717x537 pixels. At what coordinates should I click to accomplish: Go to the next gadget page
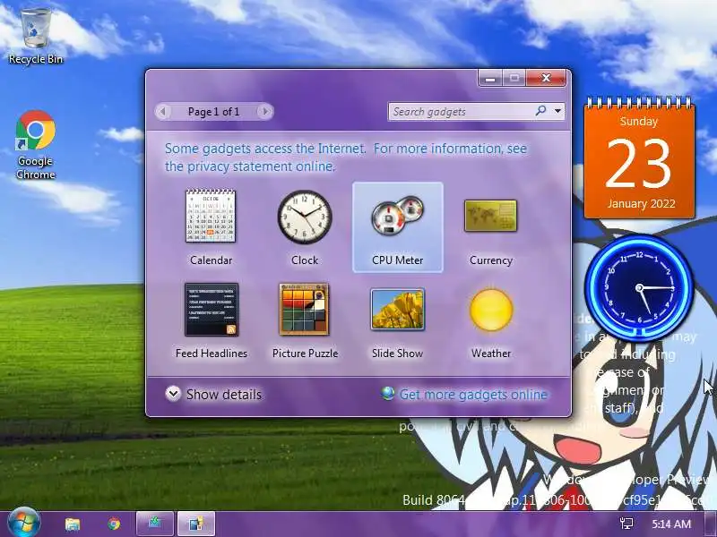(264, 111)
